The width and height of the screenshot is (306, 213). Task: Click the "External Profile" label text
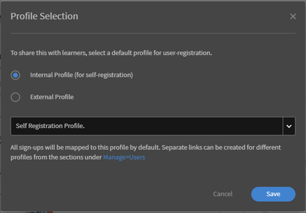[x=52, y=97]
